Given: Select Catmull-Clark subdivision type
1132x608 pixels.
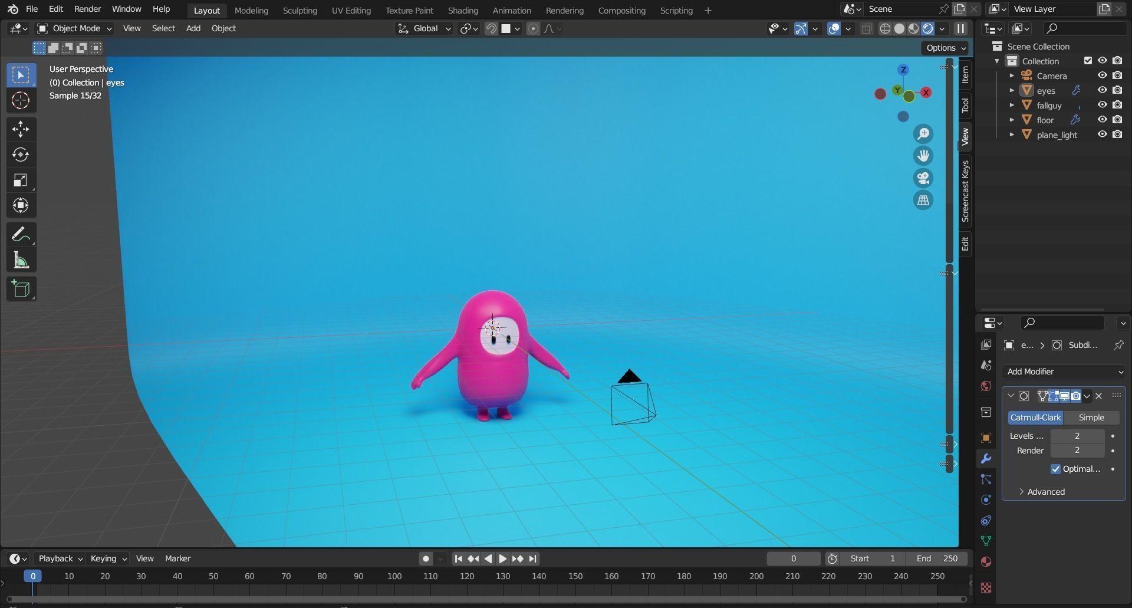Looking at the screenshot, I should 1035,418.
